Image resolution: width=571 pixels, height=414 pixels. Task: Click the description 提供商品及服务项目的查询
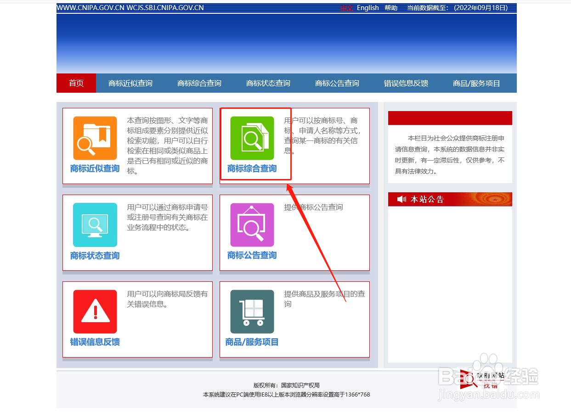tap(324, 299)
